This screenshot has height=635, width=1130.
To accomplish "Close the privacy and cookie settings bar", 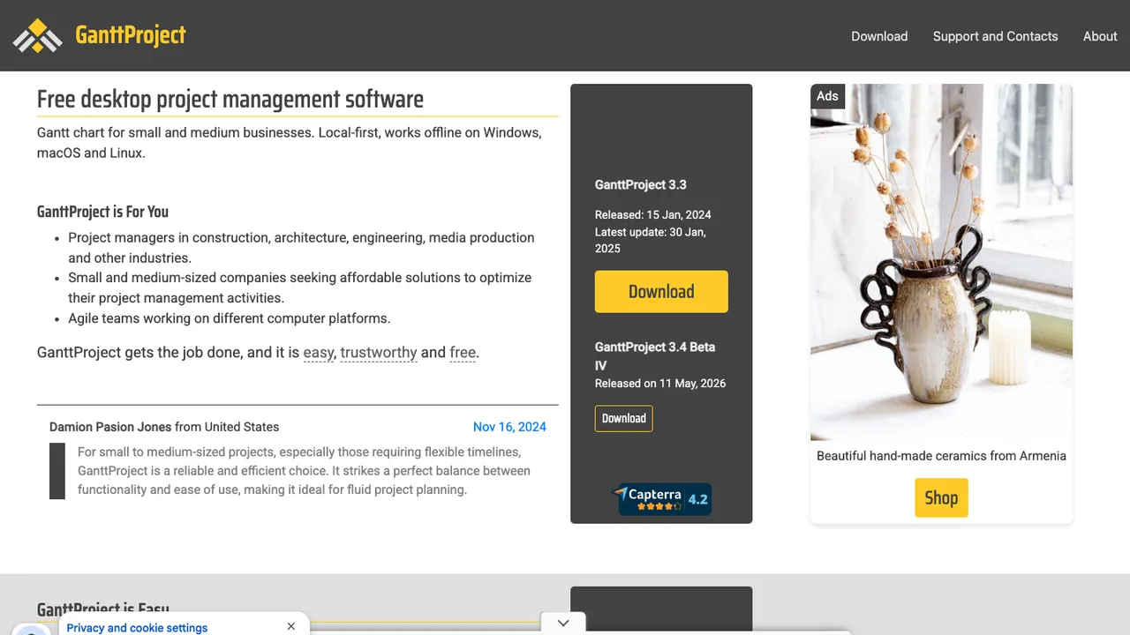I will [x=291, y=626].
